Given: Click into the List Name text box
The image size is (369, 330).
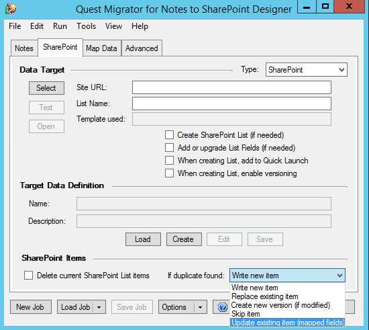Looking at the screenshot, I should [x=231, y=104].
